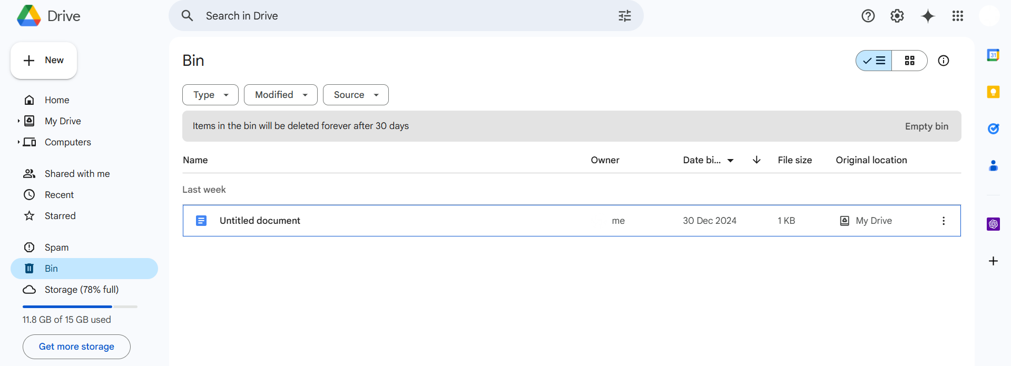Click Get more storage button
Image resolution: width=1011 pixels, height=366 pixels.
[x=76, y=347]
